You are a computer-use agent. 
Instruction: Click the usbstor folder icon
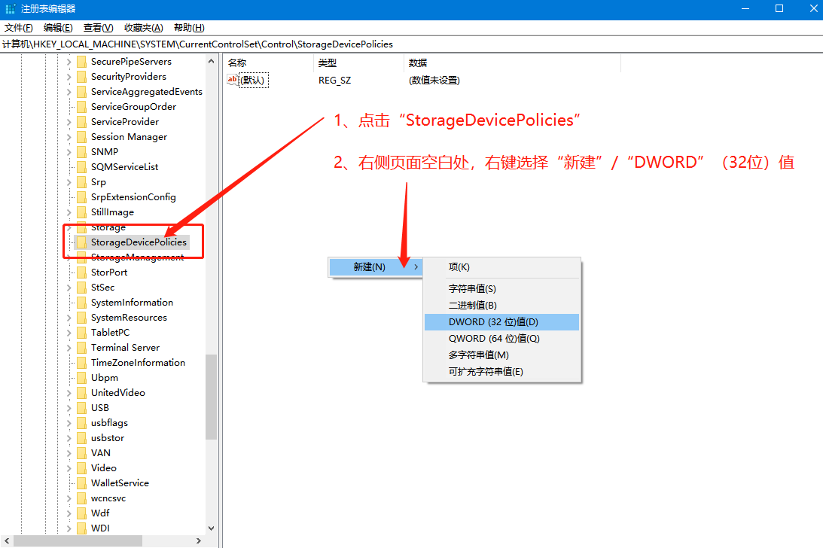pyautogui.click(x=81, y=438)
